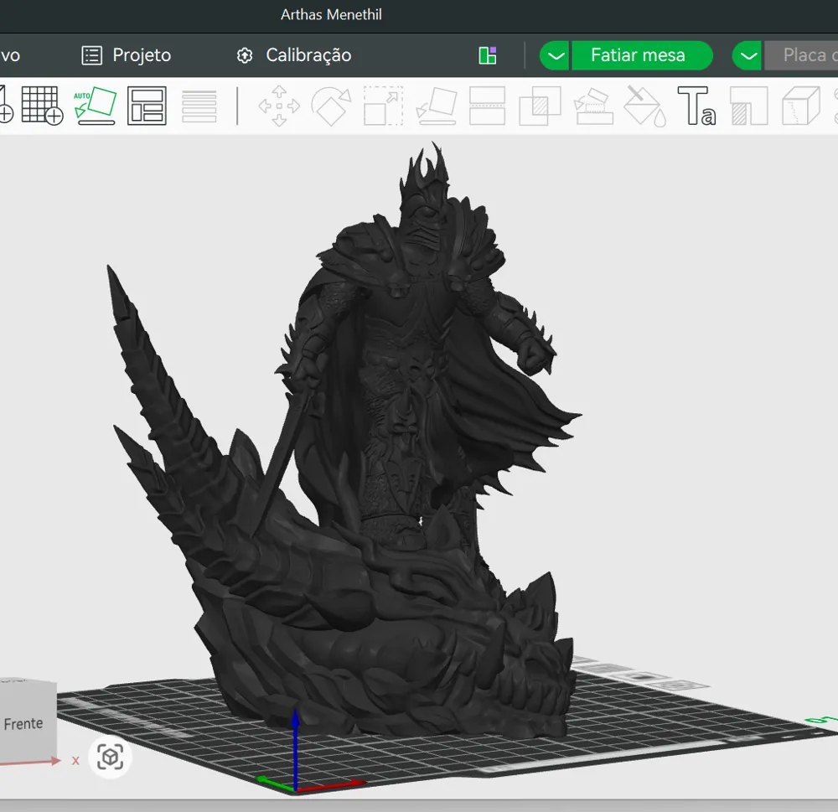Select the Cut tool

click(x=487, y=106)
